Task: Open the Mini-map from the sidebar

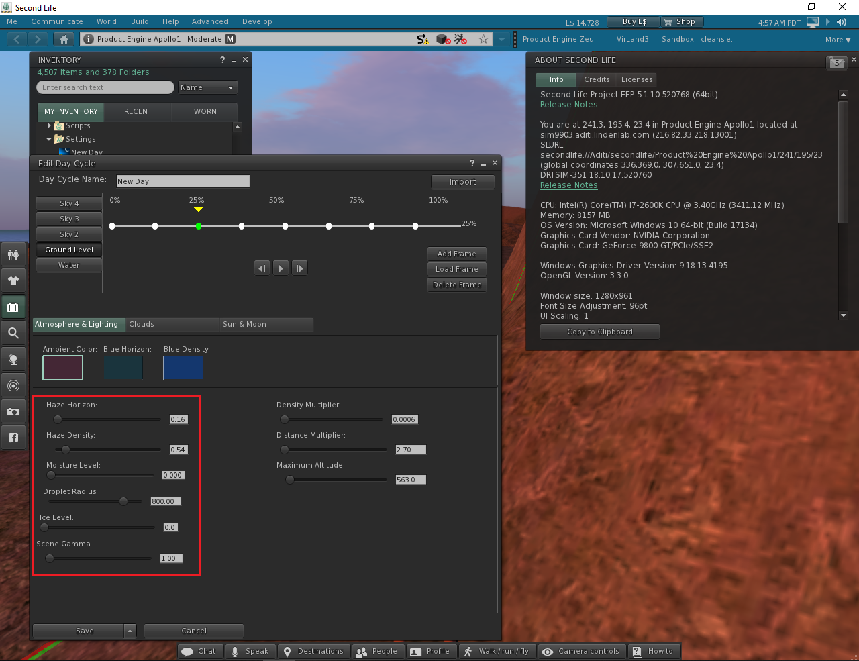Action: pos(14,385)
